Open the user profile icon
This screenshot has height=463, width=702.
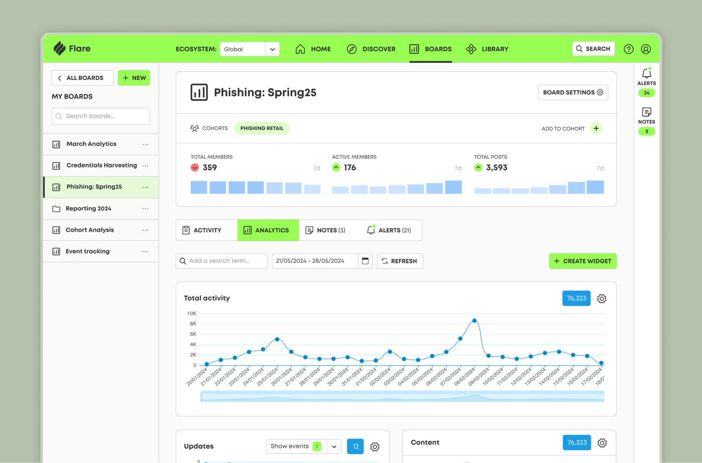click(645, 49)
